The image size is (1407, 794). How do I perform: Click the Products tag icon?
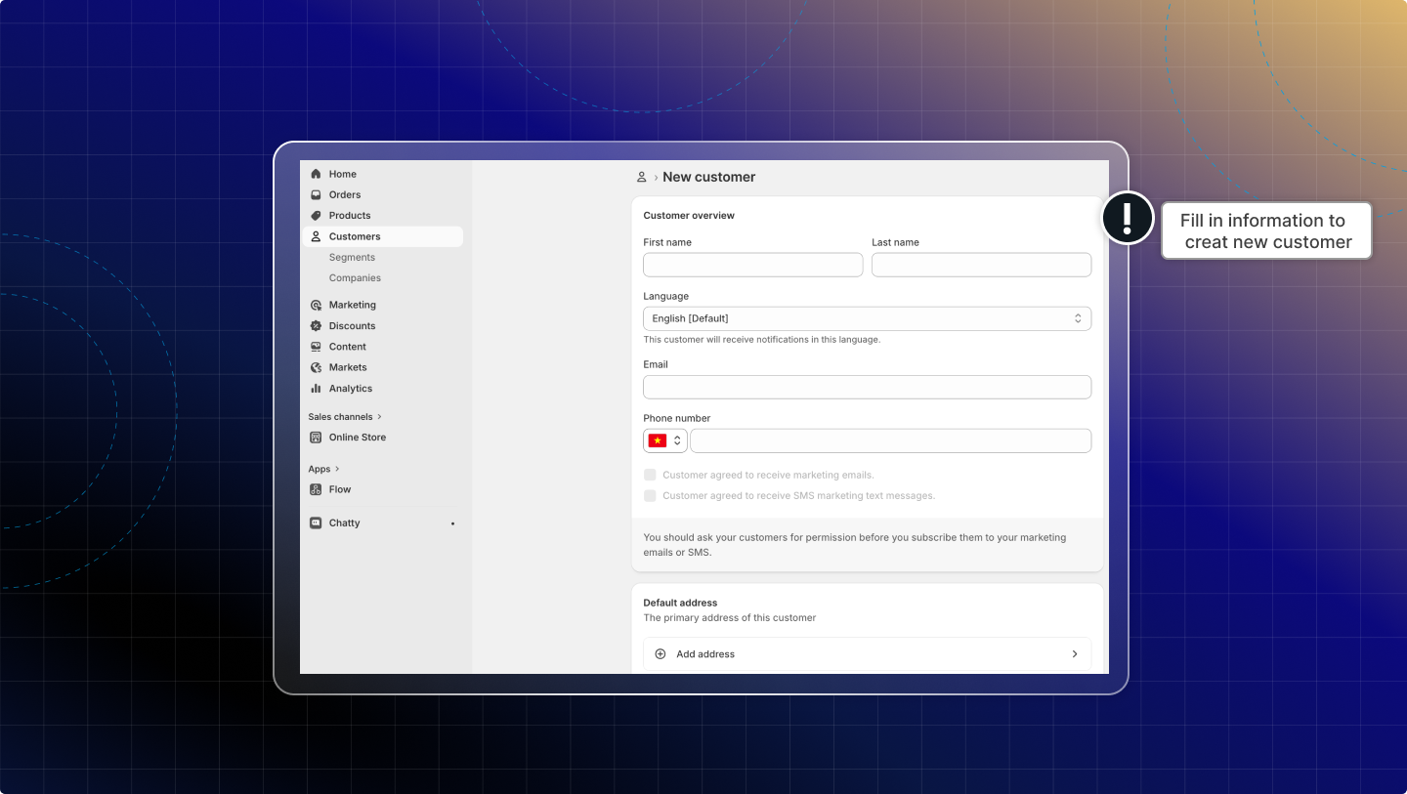(316, 216)
